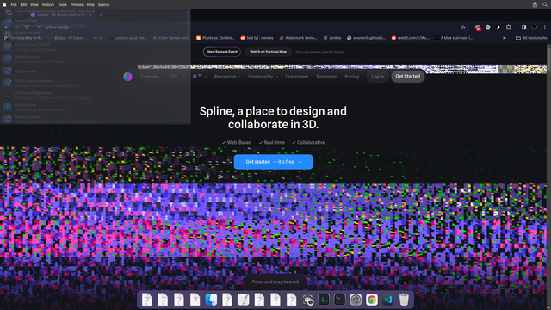Open the red 'off' badge extension icon

(x=478, y=28)
